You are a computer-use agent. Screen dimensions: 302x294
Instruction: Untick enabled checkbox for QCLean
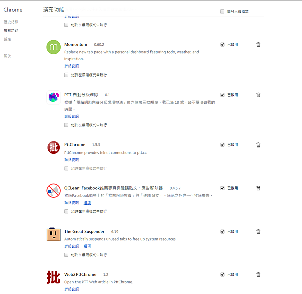(222, 188)
